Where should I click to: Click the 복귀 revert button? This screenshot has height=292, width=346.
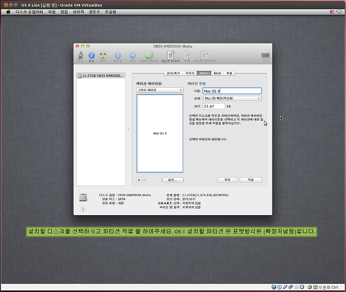click(x=227, y=180)
